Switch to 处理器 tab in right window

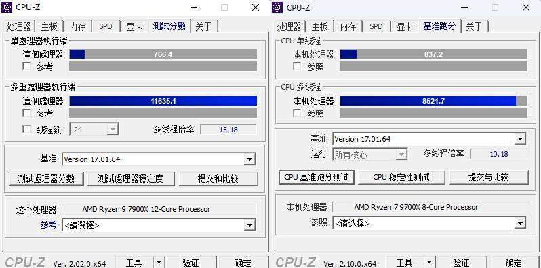(289, 26)
